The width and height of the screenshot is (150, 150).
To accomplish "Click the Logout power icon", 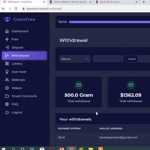I will point(7,112).
